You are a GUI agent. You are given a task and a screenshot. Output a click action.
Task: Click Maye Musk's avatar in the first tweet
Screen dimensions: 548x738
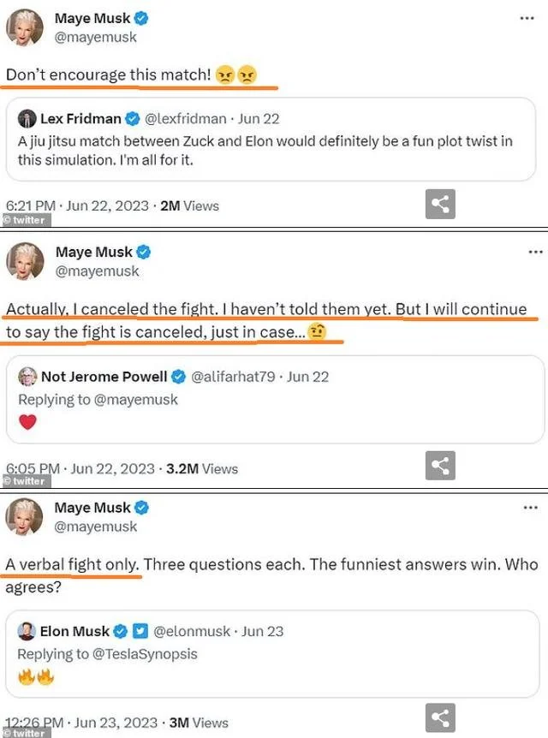point(26,28)
